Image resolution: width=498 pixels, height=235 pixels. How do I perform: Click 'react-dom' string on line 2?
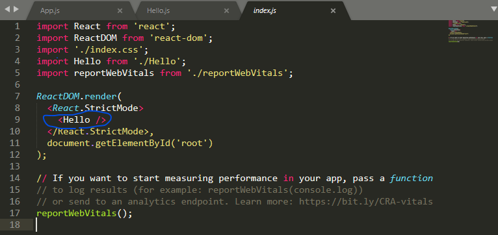tap(179, 38)
